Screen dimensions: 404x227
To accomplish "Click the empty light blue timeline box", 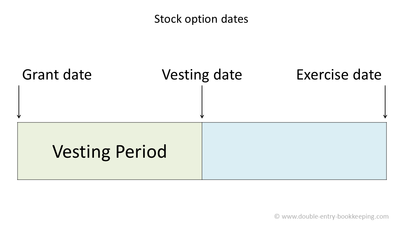I will coord(294,151).
